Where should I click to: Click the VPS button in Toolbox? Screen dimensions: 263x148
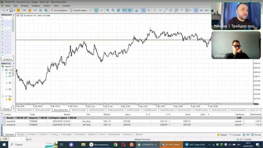[246, 135]
